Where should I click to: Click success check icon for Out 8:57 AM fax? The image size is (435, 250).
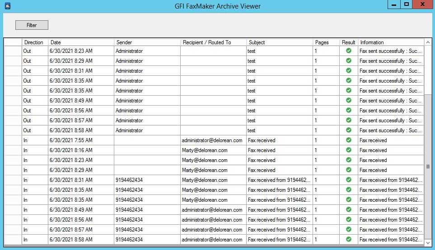click(x=349, y=120)
